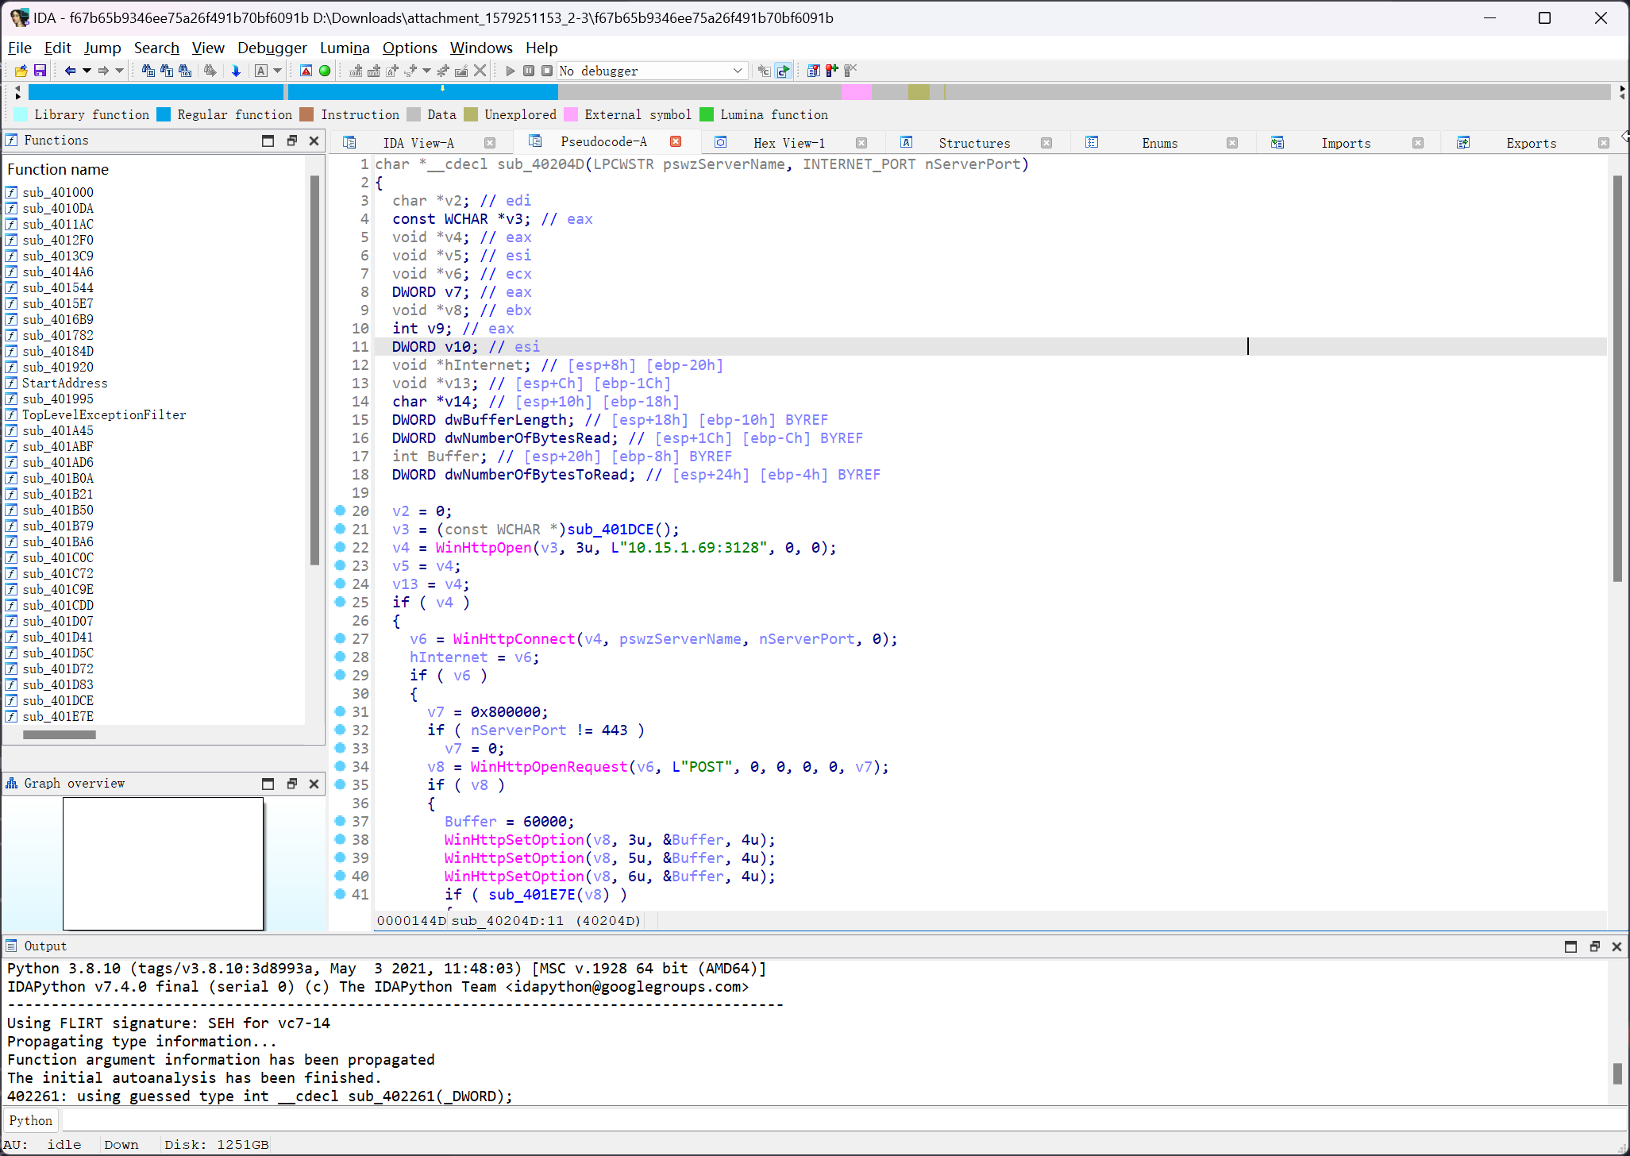
Task: Close the Output window
Action: 1617,946
